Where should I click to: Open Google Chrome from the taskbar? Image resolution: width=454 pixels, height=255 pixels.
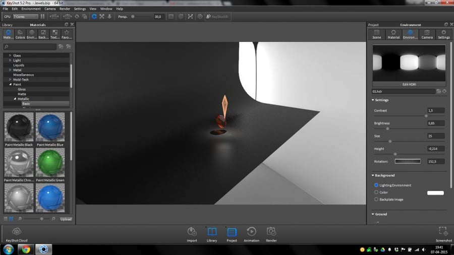(26, 249)
